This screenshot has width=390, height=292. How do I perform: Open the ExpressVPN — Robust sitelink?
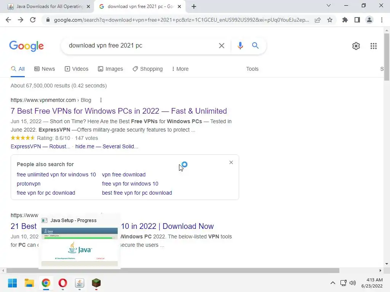40,146
